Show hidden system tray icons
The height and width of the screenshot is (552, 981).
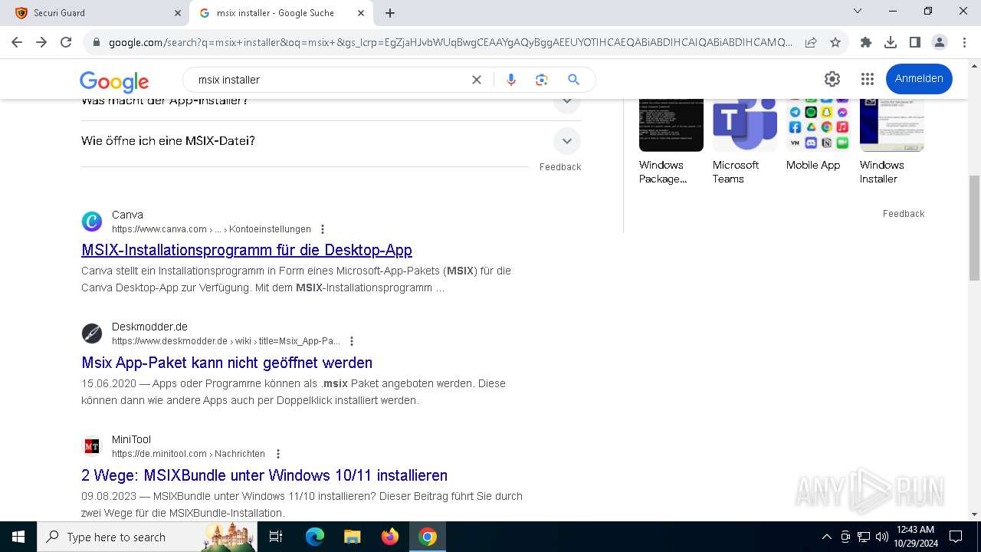tap(826, 537)
